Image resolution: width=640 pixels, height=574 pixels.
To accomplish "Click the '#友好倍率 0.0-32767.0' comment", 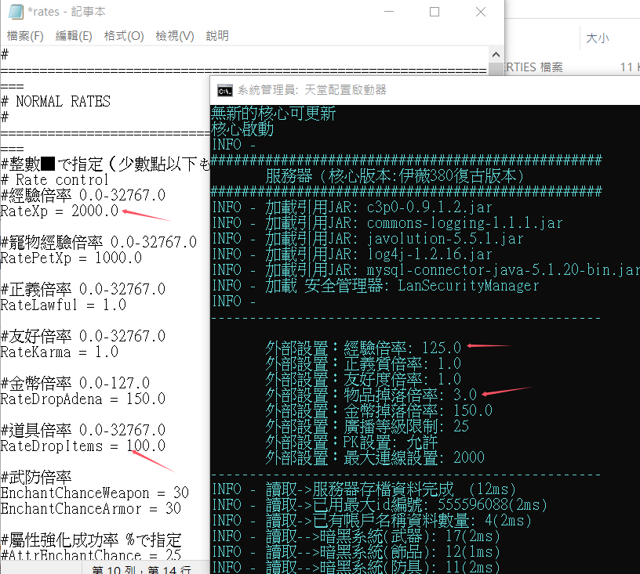I will (83, 336).
